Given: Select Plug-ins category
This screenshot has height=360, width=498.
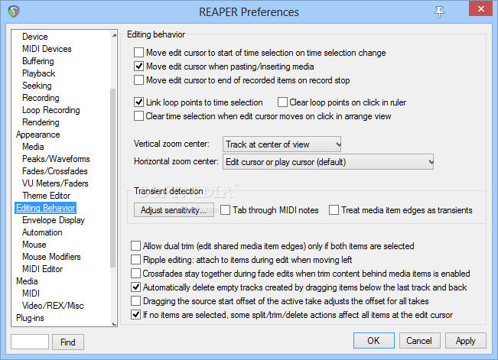Looking at the screenshot, I should point(30,318).
